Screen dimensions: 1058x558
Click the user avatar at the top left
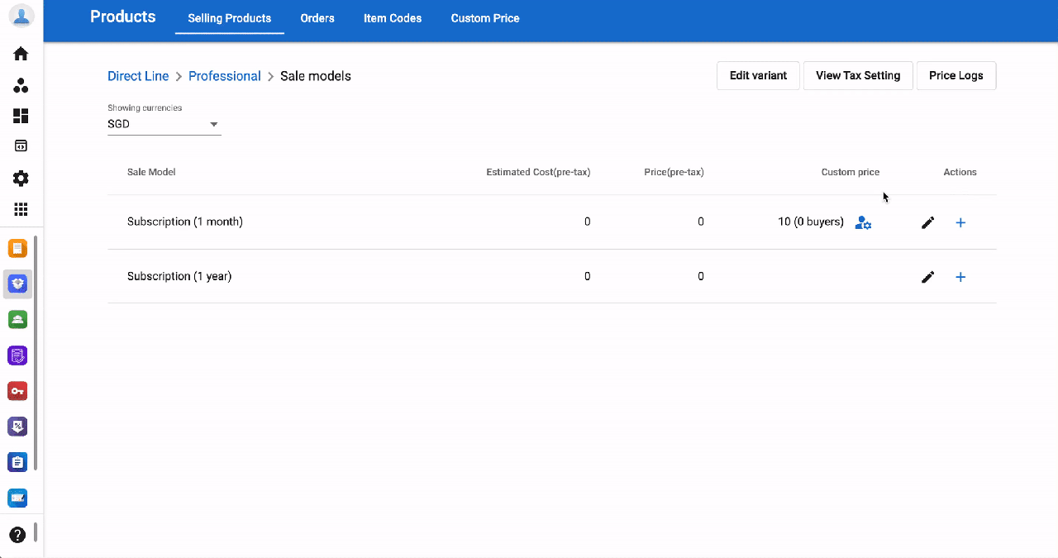coord(21,17)
